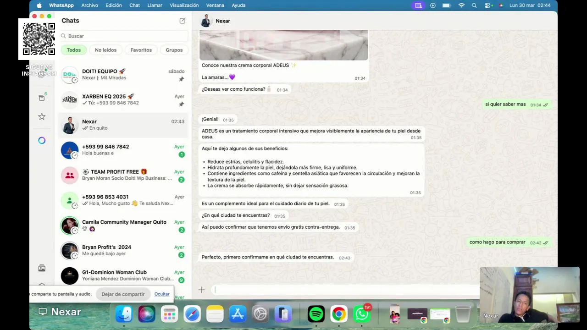Select the No leídos chat filter

(x=106, y=50)
